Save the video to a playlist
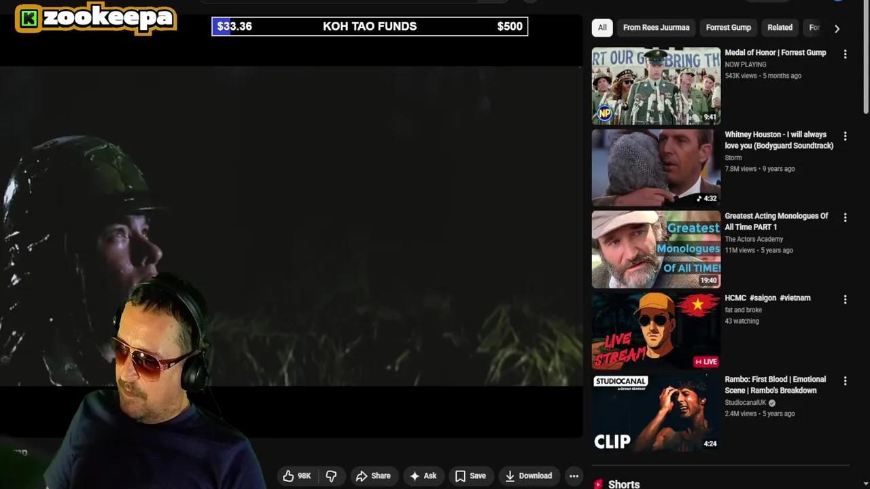 [x=470, y=476]
